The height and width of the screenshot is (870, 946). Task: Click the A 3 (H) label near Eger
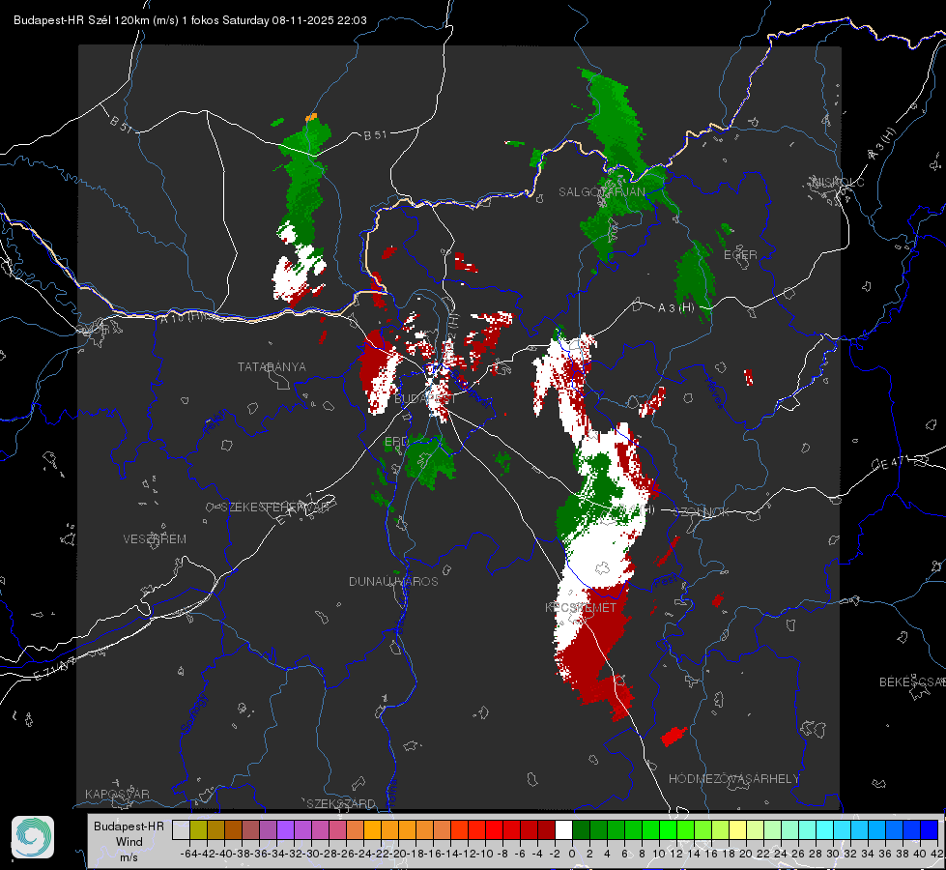[x=675, y=308]
